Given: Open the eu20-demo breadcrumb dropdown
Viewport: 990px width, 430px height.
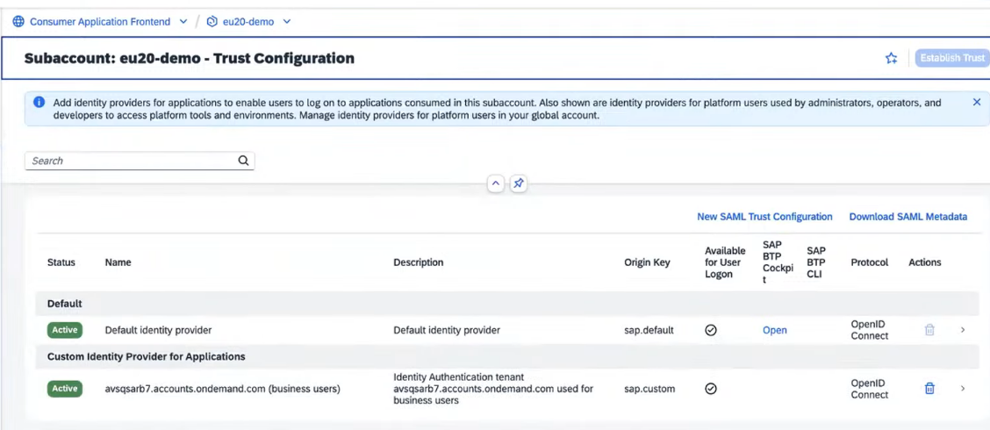Looking at the screenshot, I should tap(287, 22).
